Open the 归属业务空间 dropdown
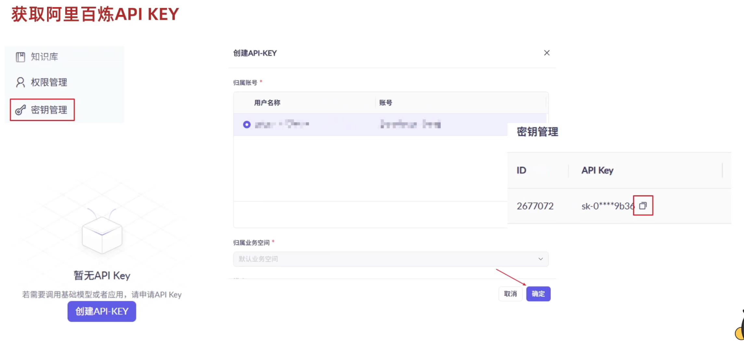This screenshot has height=341, width=744. click(391, 259)
